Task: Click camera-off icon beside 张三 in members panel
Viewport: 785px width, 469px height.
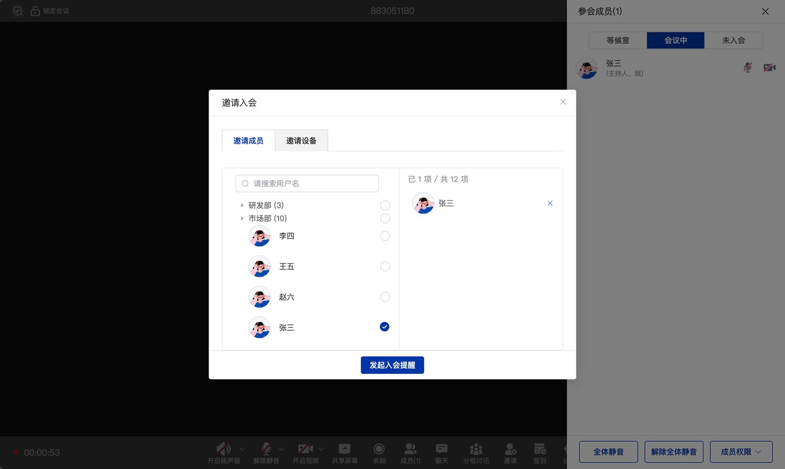Action: 769,67
